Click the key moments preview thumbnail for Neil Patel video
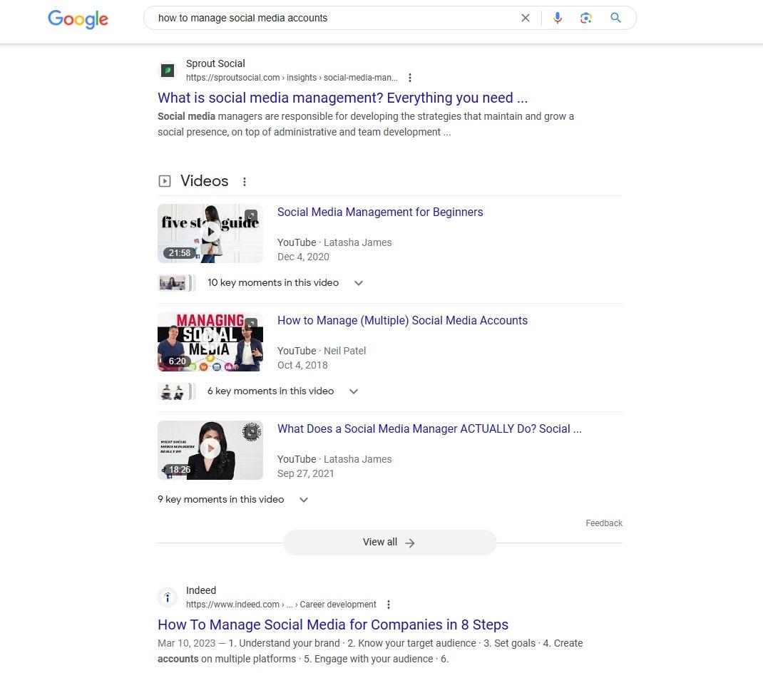Image resolution: width=763 pixels, height=678 pixels. pos(176,391)
